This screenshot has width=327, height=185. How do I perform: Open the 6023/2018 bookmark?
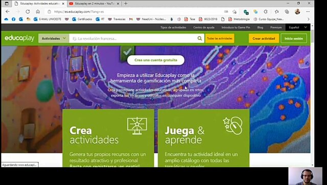(208, 19)
